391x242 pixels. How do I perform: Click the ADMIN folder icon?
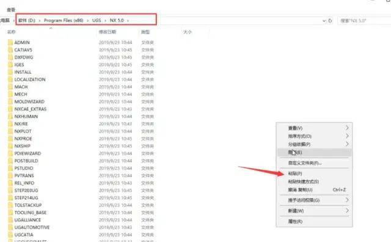(x=10, y=42)
